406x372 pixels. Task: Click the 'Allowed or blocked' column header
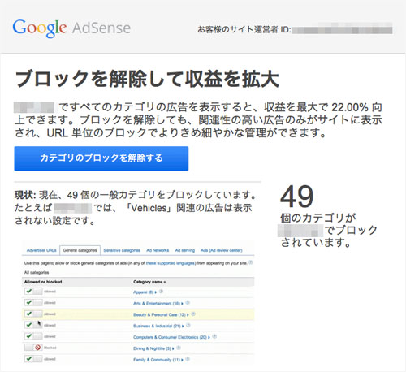click(43, 282)
